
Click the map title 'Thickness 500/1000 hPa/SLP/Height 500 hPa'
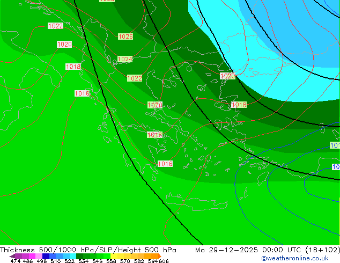point(88,250)
